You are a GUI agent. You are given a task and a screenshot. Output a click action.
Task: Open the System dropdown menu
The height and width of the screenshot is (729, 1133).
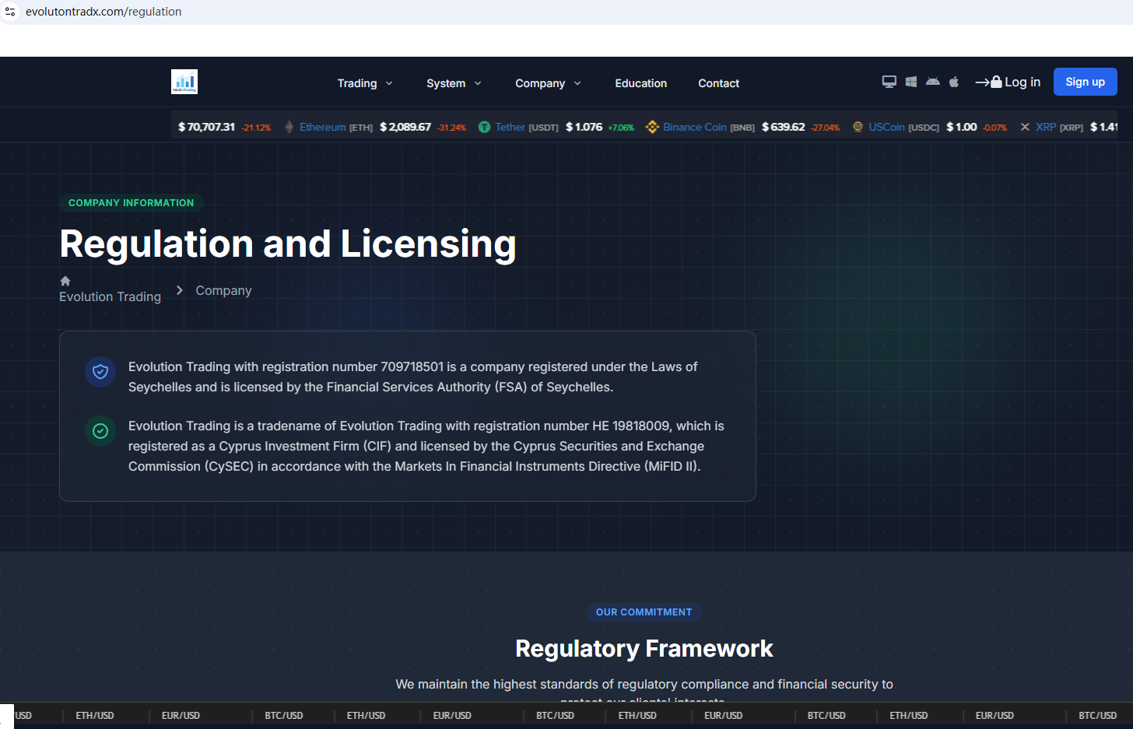pos(454,83)
